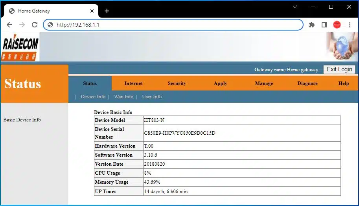Open the Chrome three-dot menu
359x206 pixels.
coord(350,25)
